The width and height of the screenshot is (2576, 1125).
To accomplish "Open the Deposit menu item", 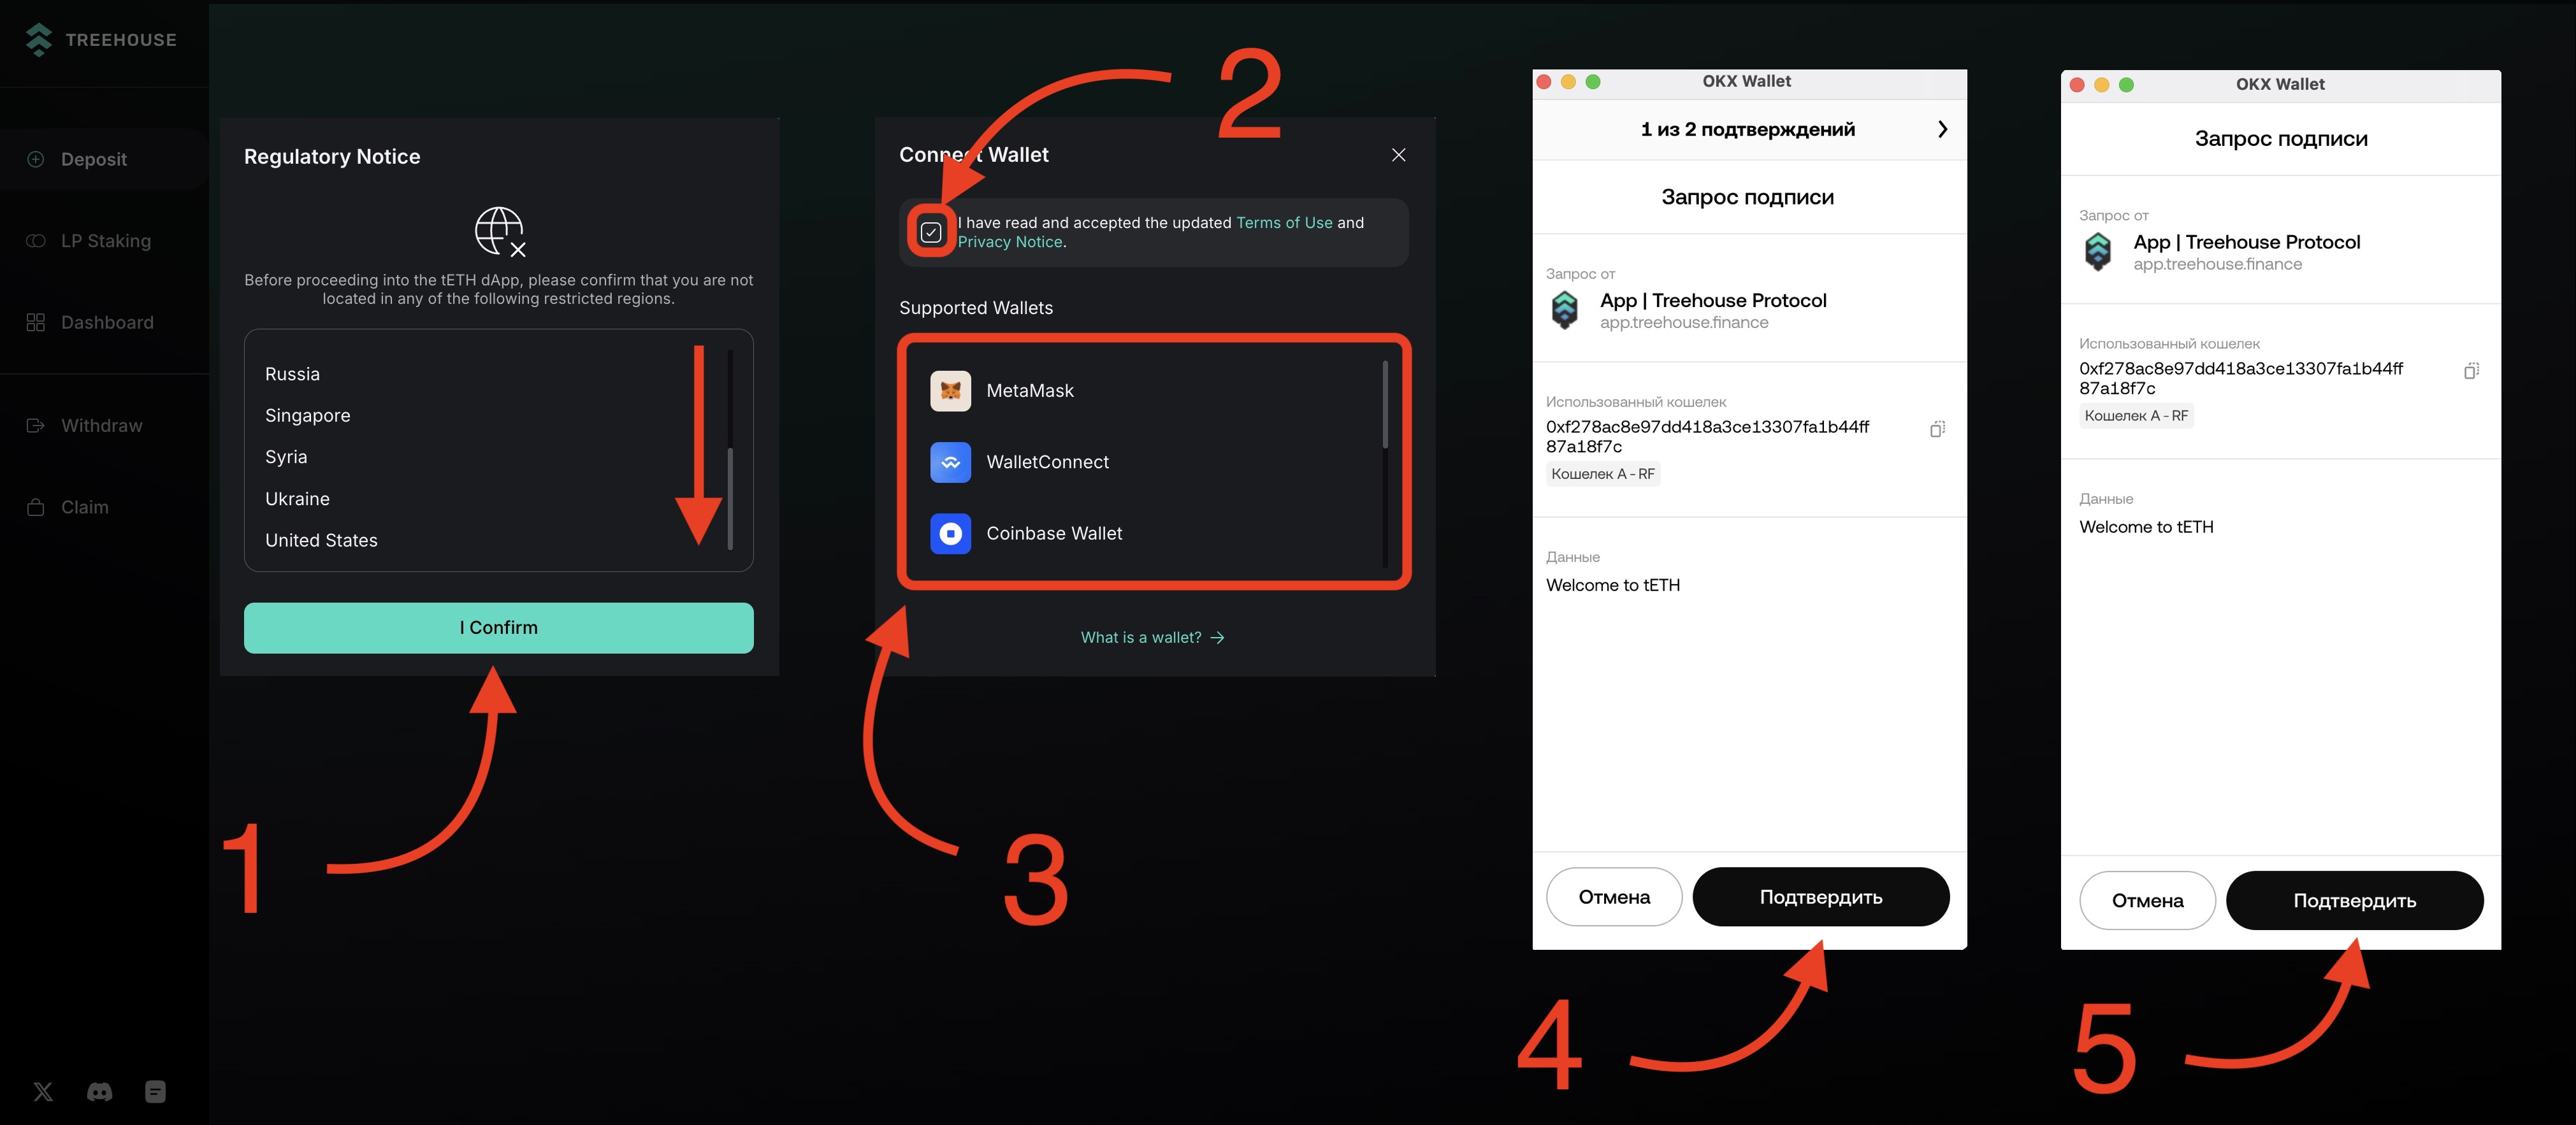I will [93, 159].
